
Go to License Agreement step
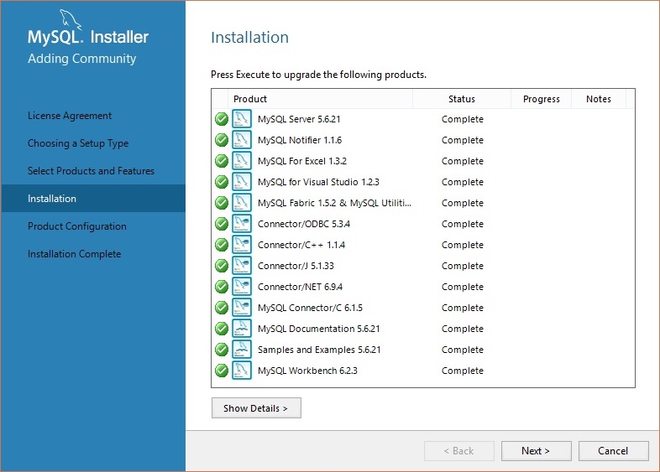pos(70,116)
